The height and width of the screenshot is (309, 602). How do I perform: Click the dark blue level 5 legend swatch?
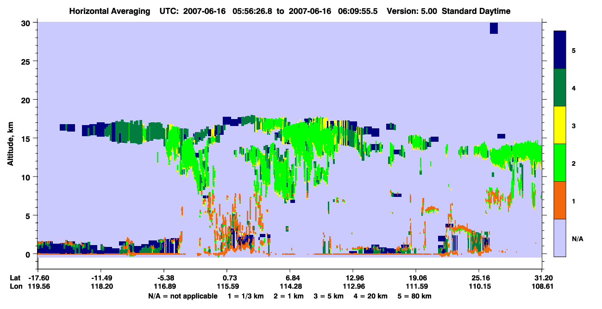pos(560,50)
